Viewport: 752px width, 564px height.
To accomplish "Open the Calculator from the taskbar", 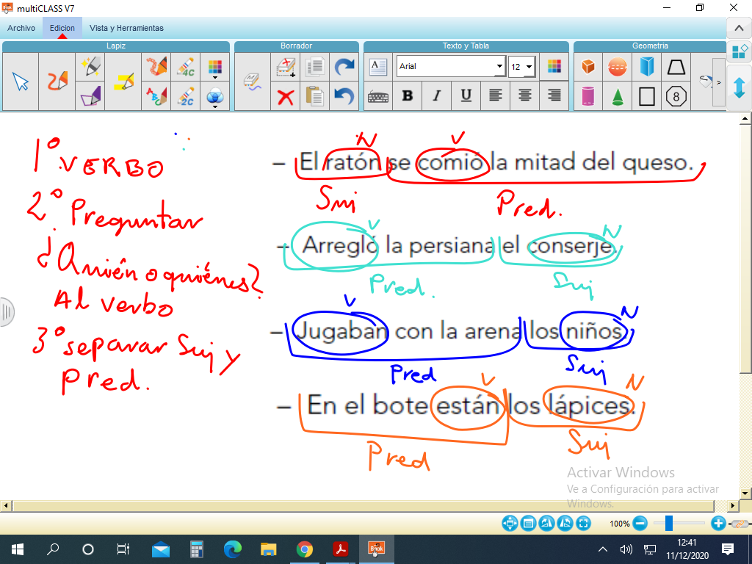I will coord(196,549).
